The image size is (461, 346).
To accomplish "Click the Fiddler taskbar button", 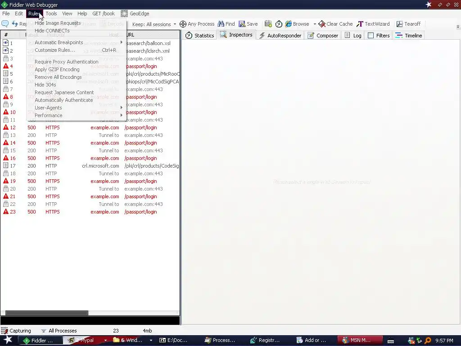I will click(x=40, y=341).
